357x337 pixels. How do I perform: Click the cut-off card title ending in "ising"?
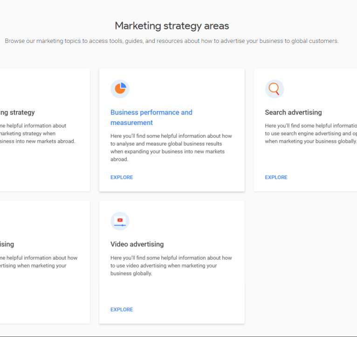7,244
